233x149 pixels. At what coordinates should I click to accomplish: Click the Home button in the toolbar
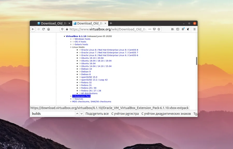(48, 29)
